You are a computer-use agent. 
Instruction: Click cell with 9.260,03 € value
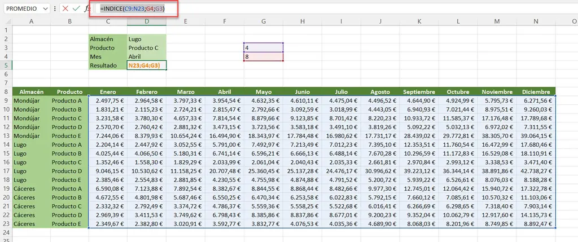(536, 109)
